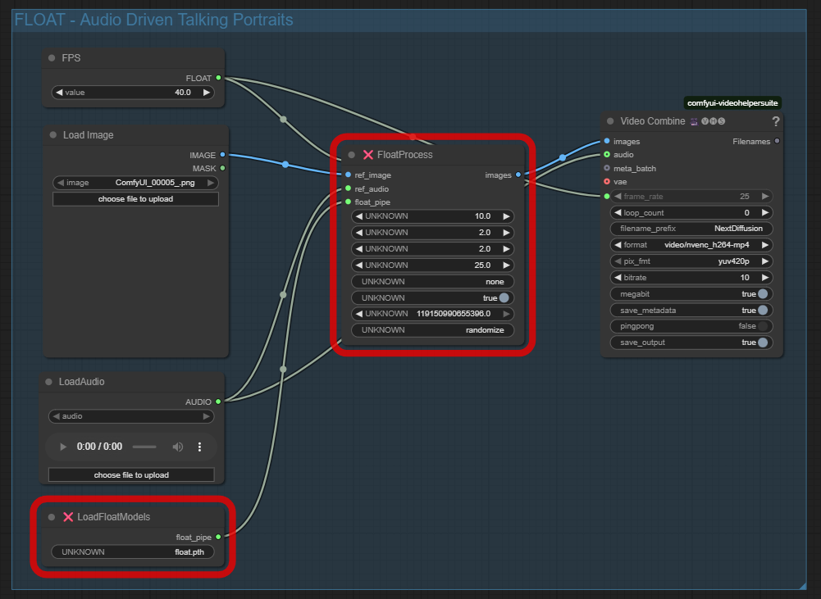Click the frame_rate 25 field
Screen dimensions: 821x599
click(x=691, y=197)
